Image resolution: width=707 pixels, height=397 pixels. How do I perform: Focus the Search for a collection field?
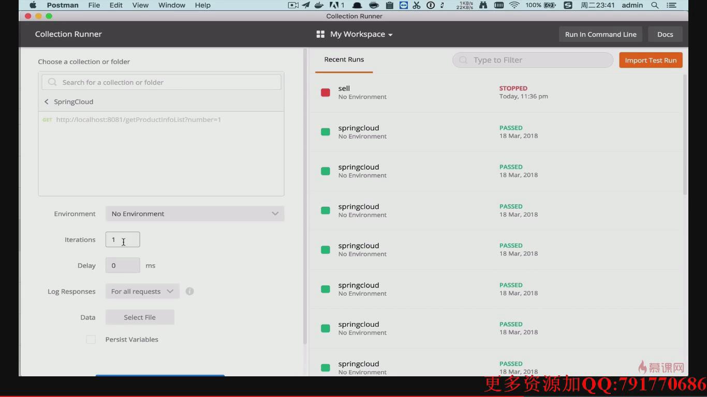coord(161,82)
